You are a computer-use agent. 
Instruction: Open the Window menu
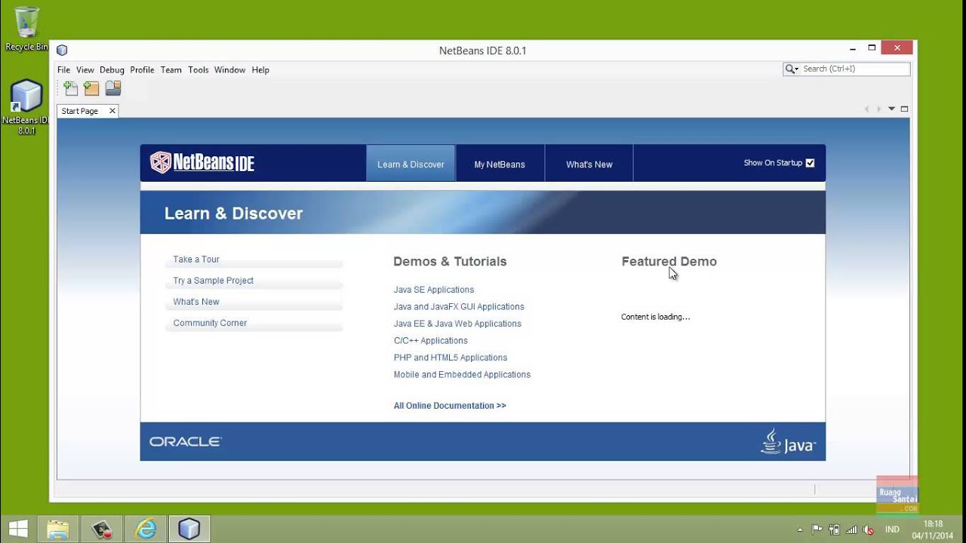tap(229, 69)
